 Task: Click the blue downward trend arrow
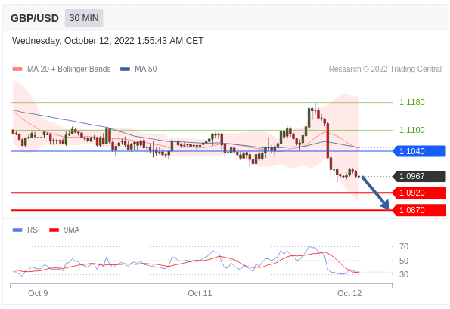pyautogui.click(x=375, y=193)
